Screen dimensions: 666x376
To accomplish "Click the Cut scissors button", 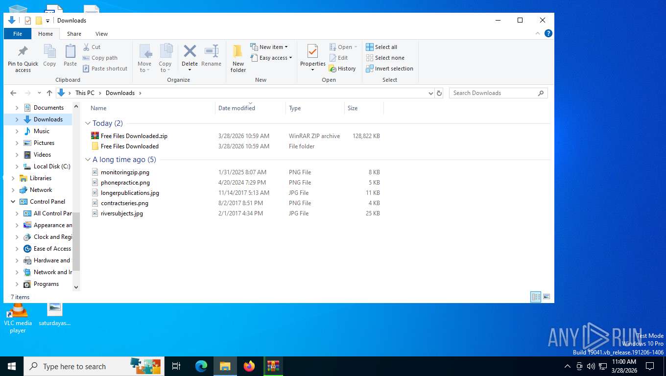I will (92, 47).
